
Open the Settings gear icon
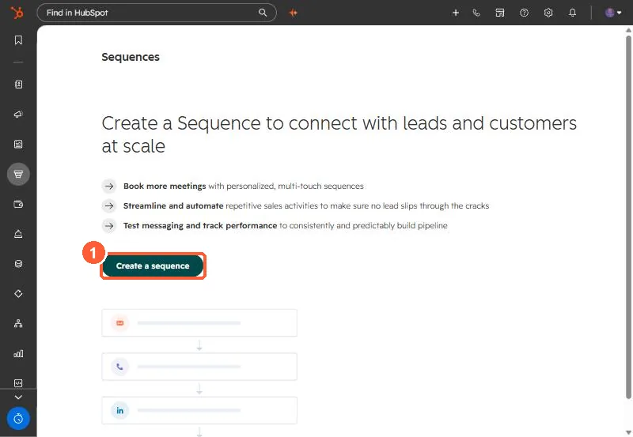pyautogui.click(x=548, y=13)
